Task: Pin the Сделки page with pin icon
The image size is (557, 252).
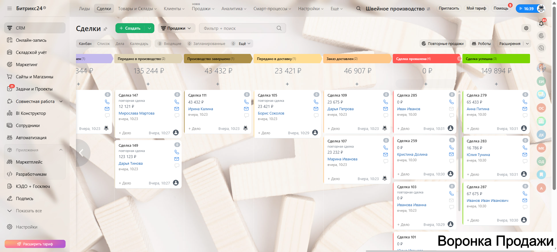Action: point(105,29)
